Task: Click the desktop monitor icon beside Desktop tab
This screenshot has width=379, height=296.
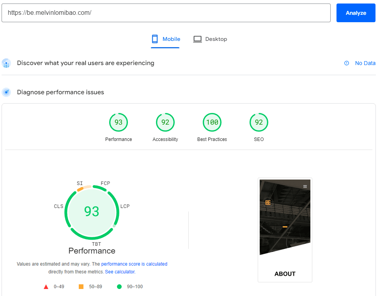Action: [198, 39]
